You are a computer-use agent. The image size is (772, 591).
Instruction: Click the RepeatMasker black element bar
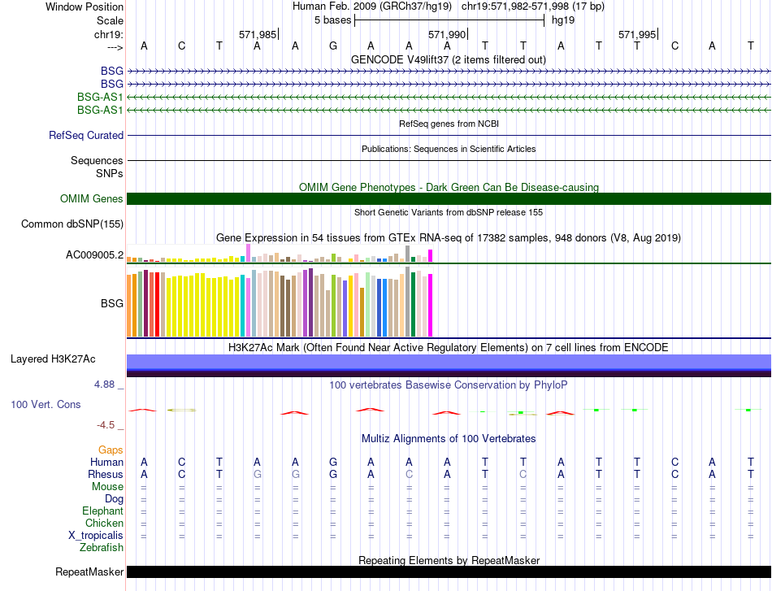pyautogui.click(x=449, y=572)
